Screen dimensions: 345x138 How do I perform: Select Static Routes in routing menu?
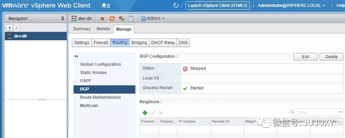(x=93, y=73)
